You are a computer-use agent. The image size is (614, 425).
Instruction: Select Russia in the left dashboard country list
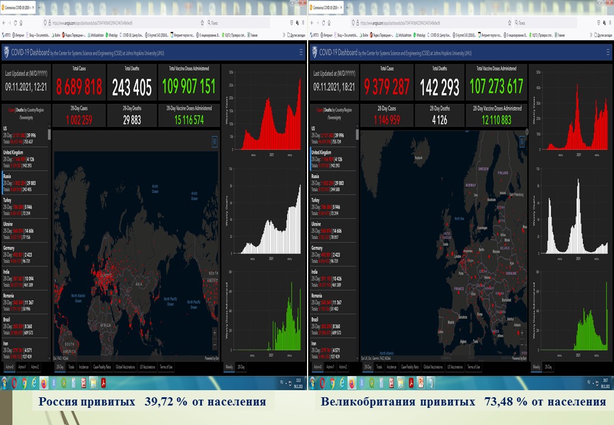coord(25,183)
